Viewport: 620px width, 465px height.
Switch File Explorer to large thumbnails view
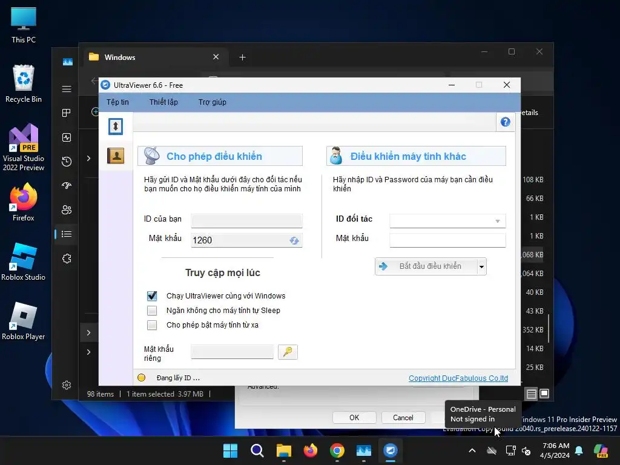click(x=544, y=394)
